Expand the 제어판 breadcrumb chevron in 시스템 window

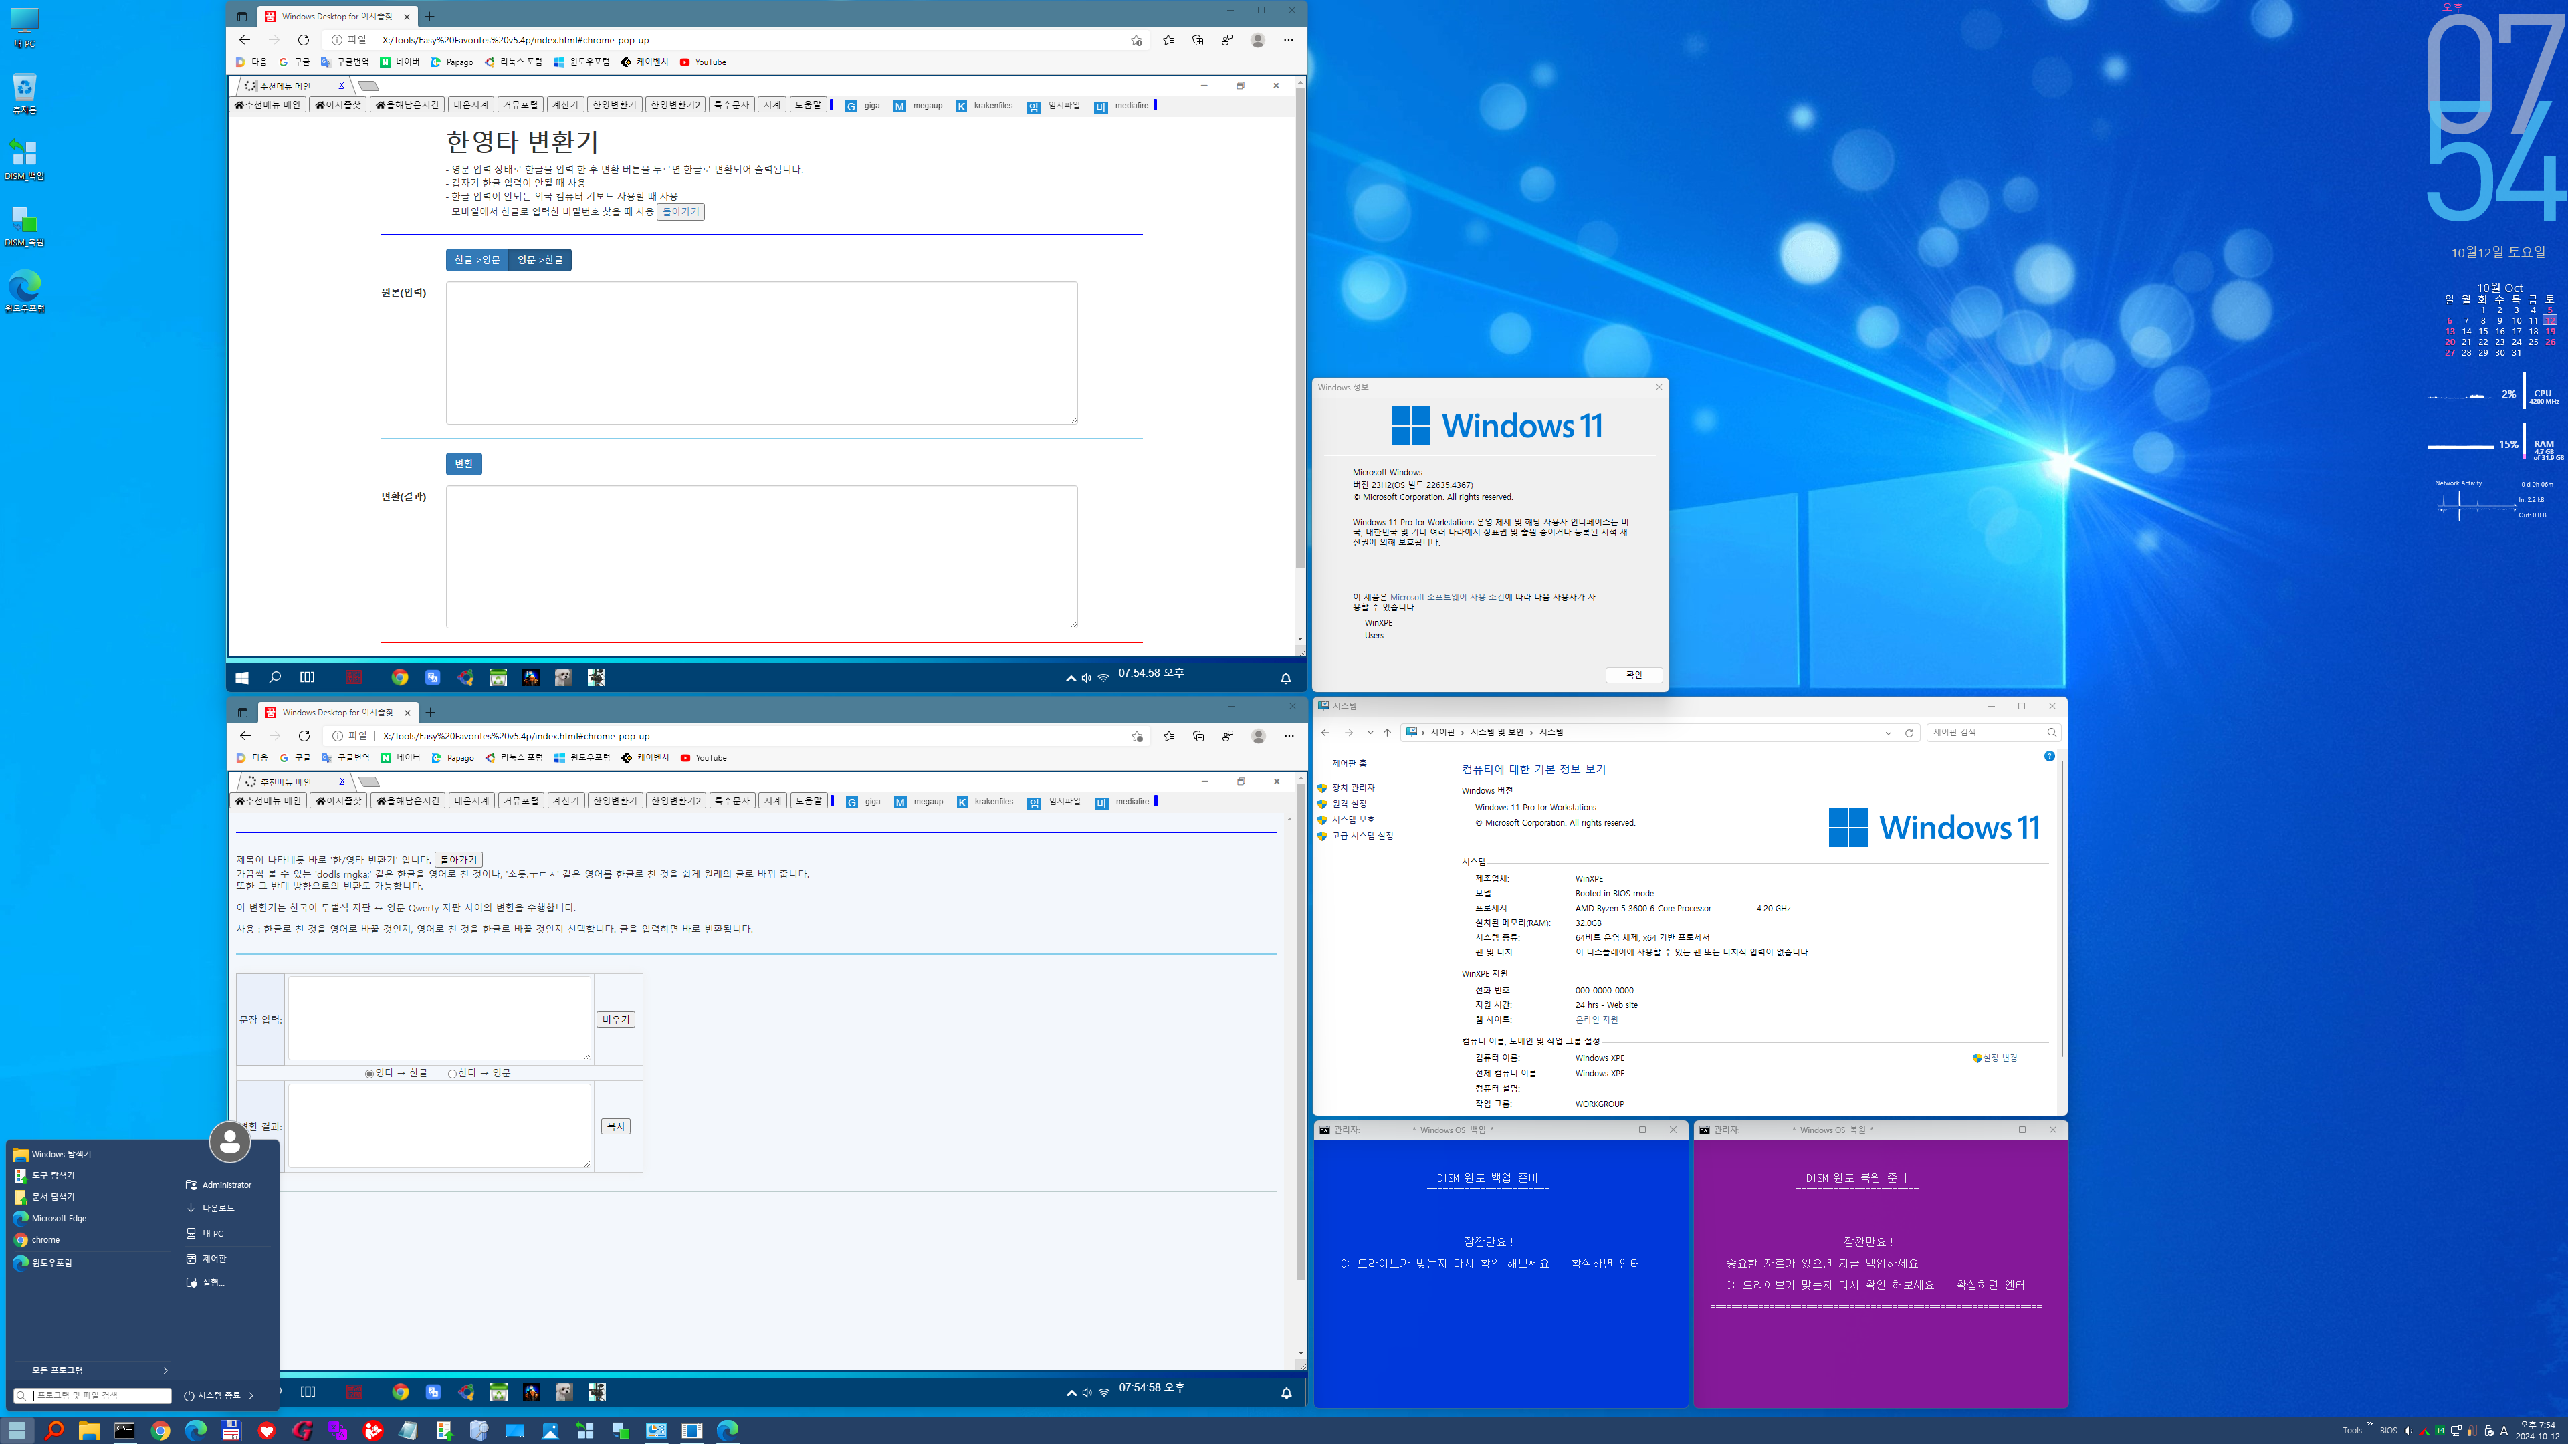click(x=1463, y=733)
